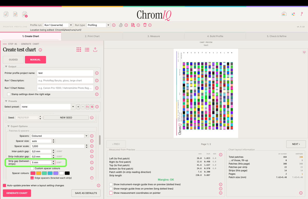Collapse the Expert Options section
This screenshot has height=199, width=308.
pyautogui.click(x=9, y=126)
